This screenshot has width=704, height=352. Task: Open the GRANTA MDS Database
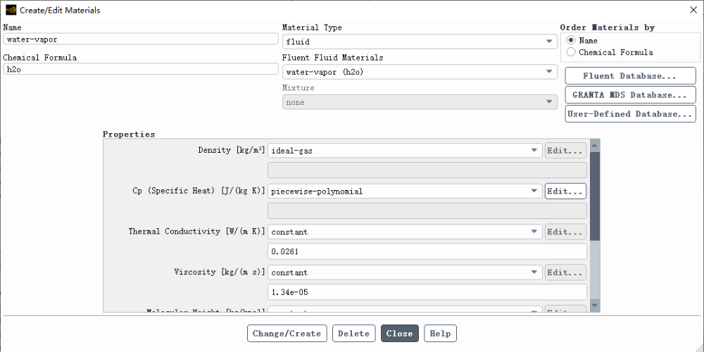(x=630, y=95)
